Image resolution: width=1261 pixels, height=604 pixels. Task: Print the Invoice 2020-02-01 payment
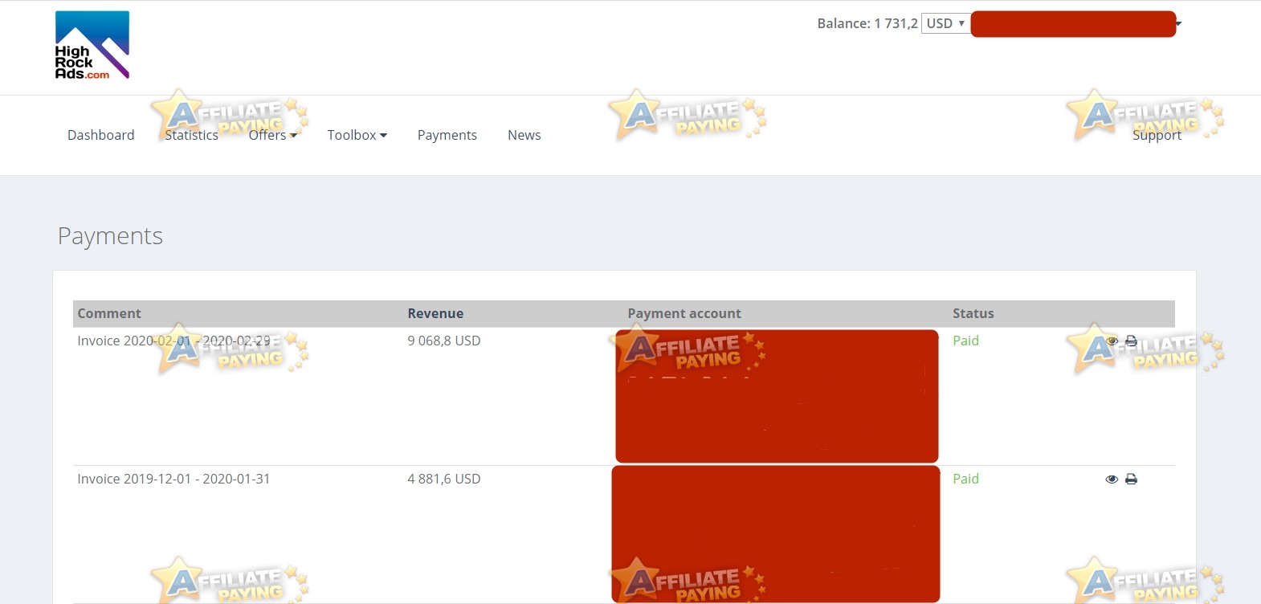click(x=1131, y=341)
